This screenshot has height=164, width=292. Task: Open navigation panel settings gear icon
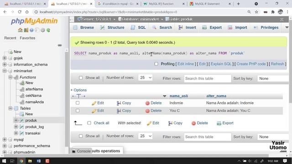42,30
